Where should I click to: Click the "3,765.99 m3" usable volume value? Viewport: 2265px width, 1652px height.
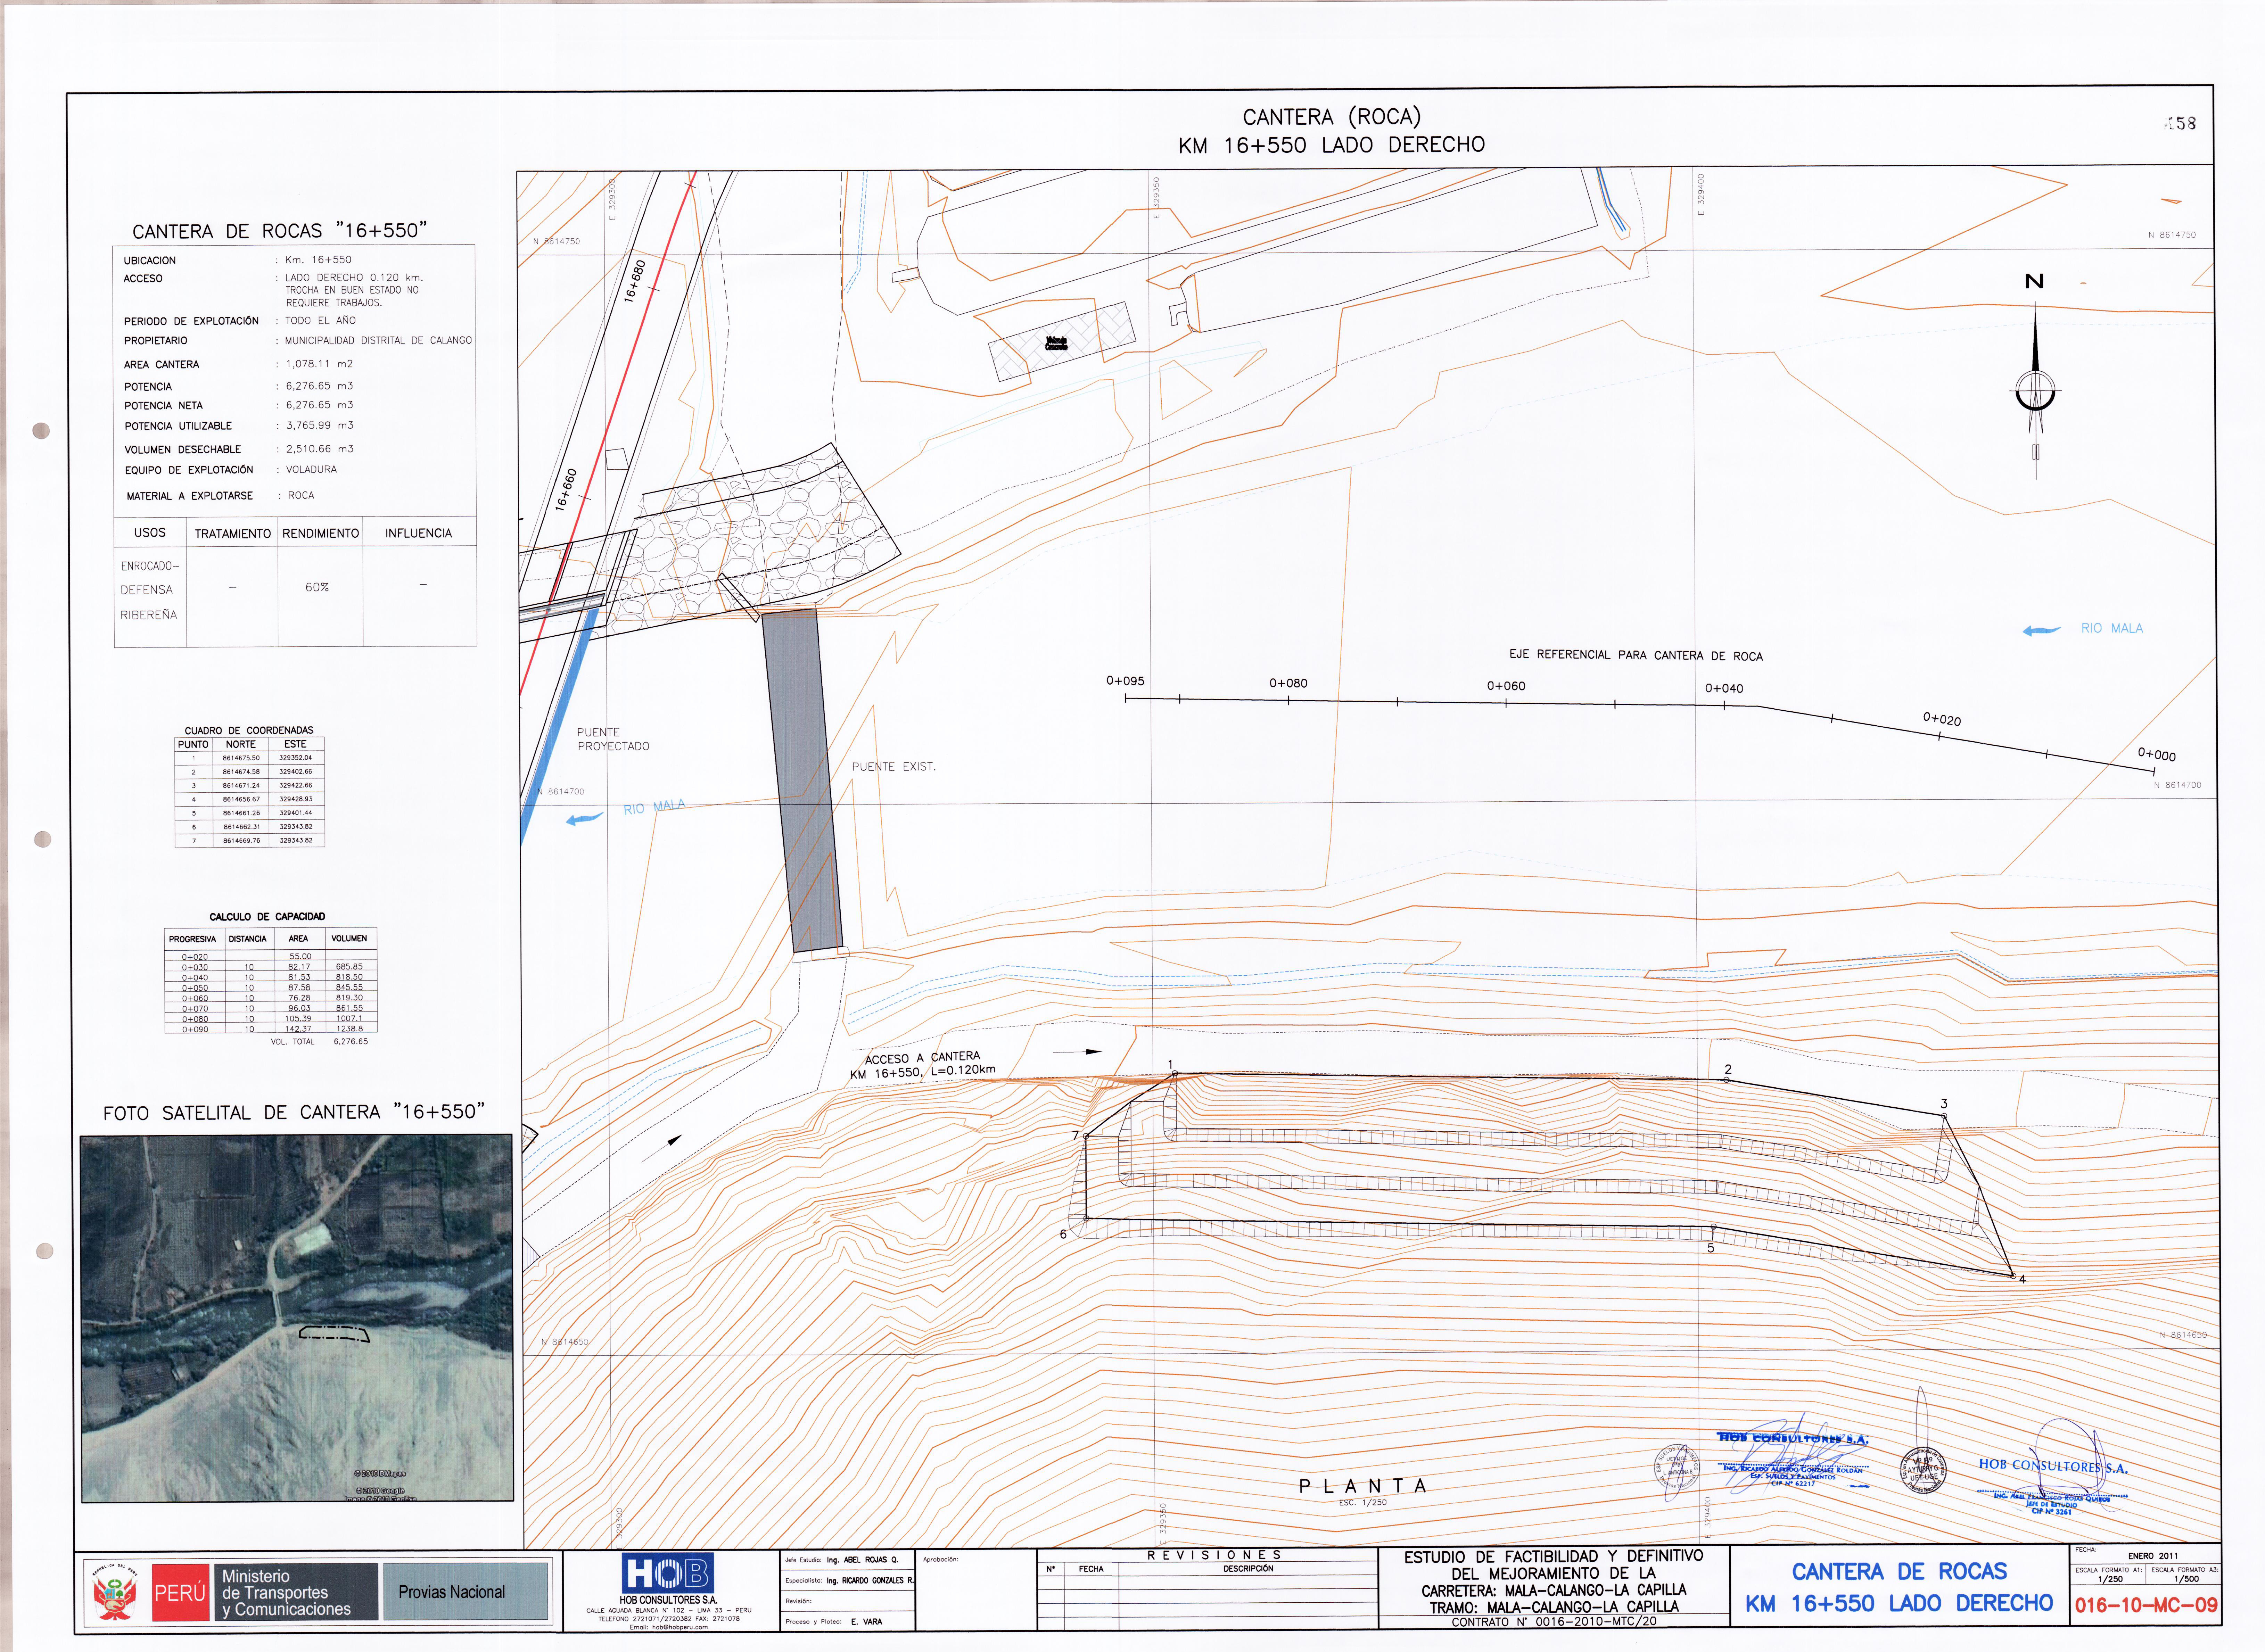pyautogui.click(x=320, y=425)
